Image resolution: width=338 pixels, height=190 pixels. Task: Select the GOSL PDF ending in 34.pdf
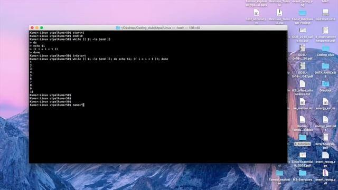303,48
